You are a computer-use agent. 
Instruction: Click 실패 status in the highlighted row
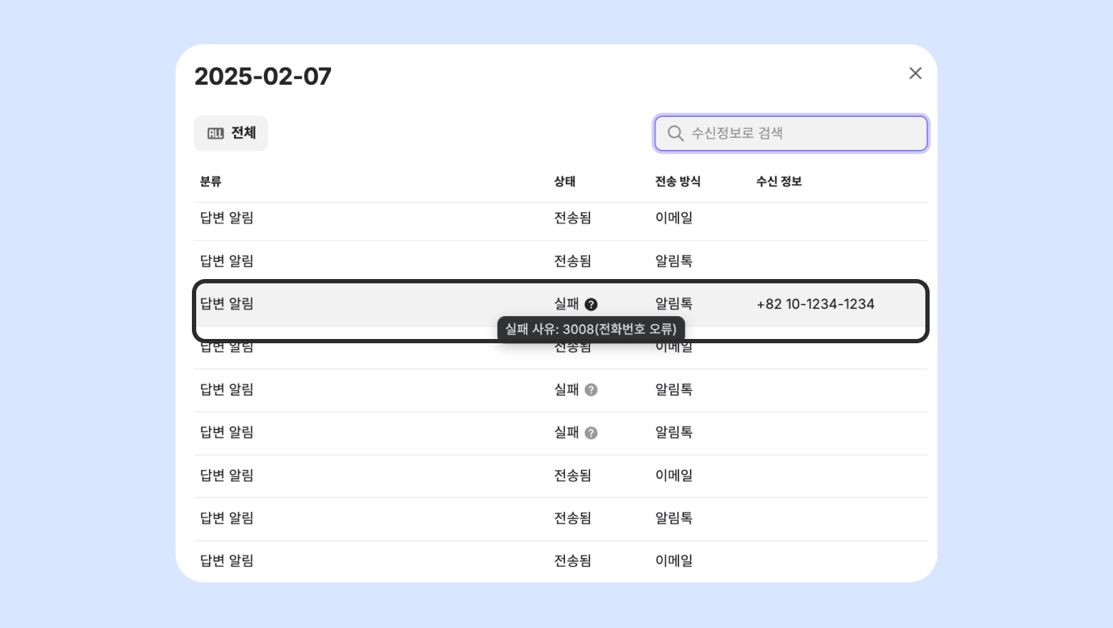point(566,304)
